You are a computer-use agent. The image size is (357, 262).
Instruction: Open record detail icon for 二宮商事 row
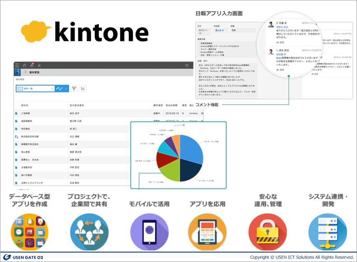[x=16, y=113]
